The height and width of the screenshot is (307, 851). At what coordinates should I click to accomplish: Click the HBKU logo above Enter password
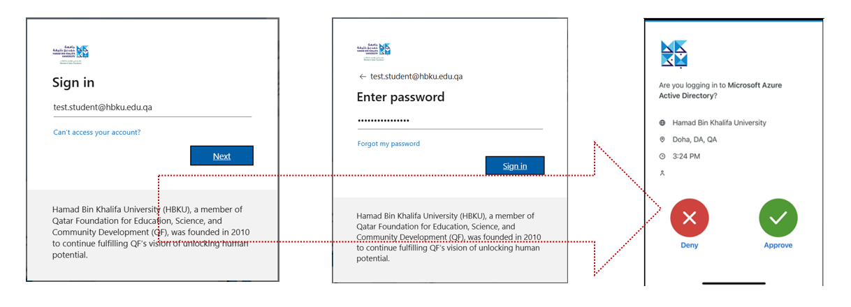(x=373, y=51)
